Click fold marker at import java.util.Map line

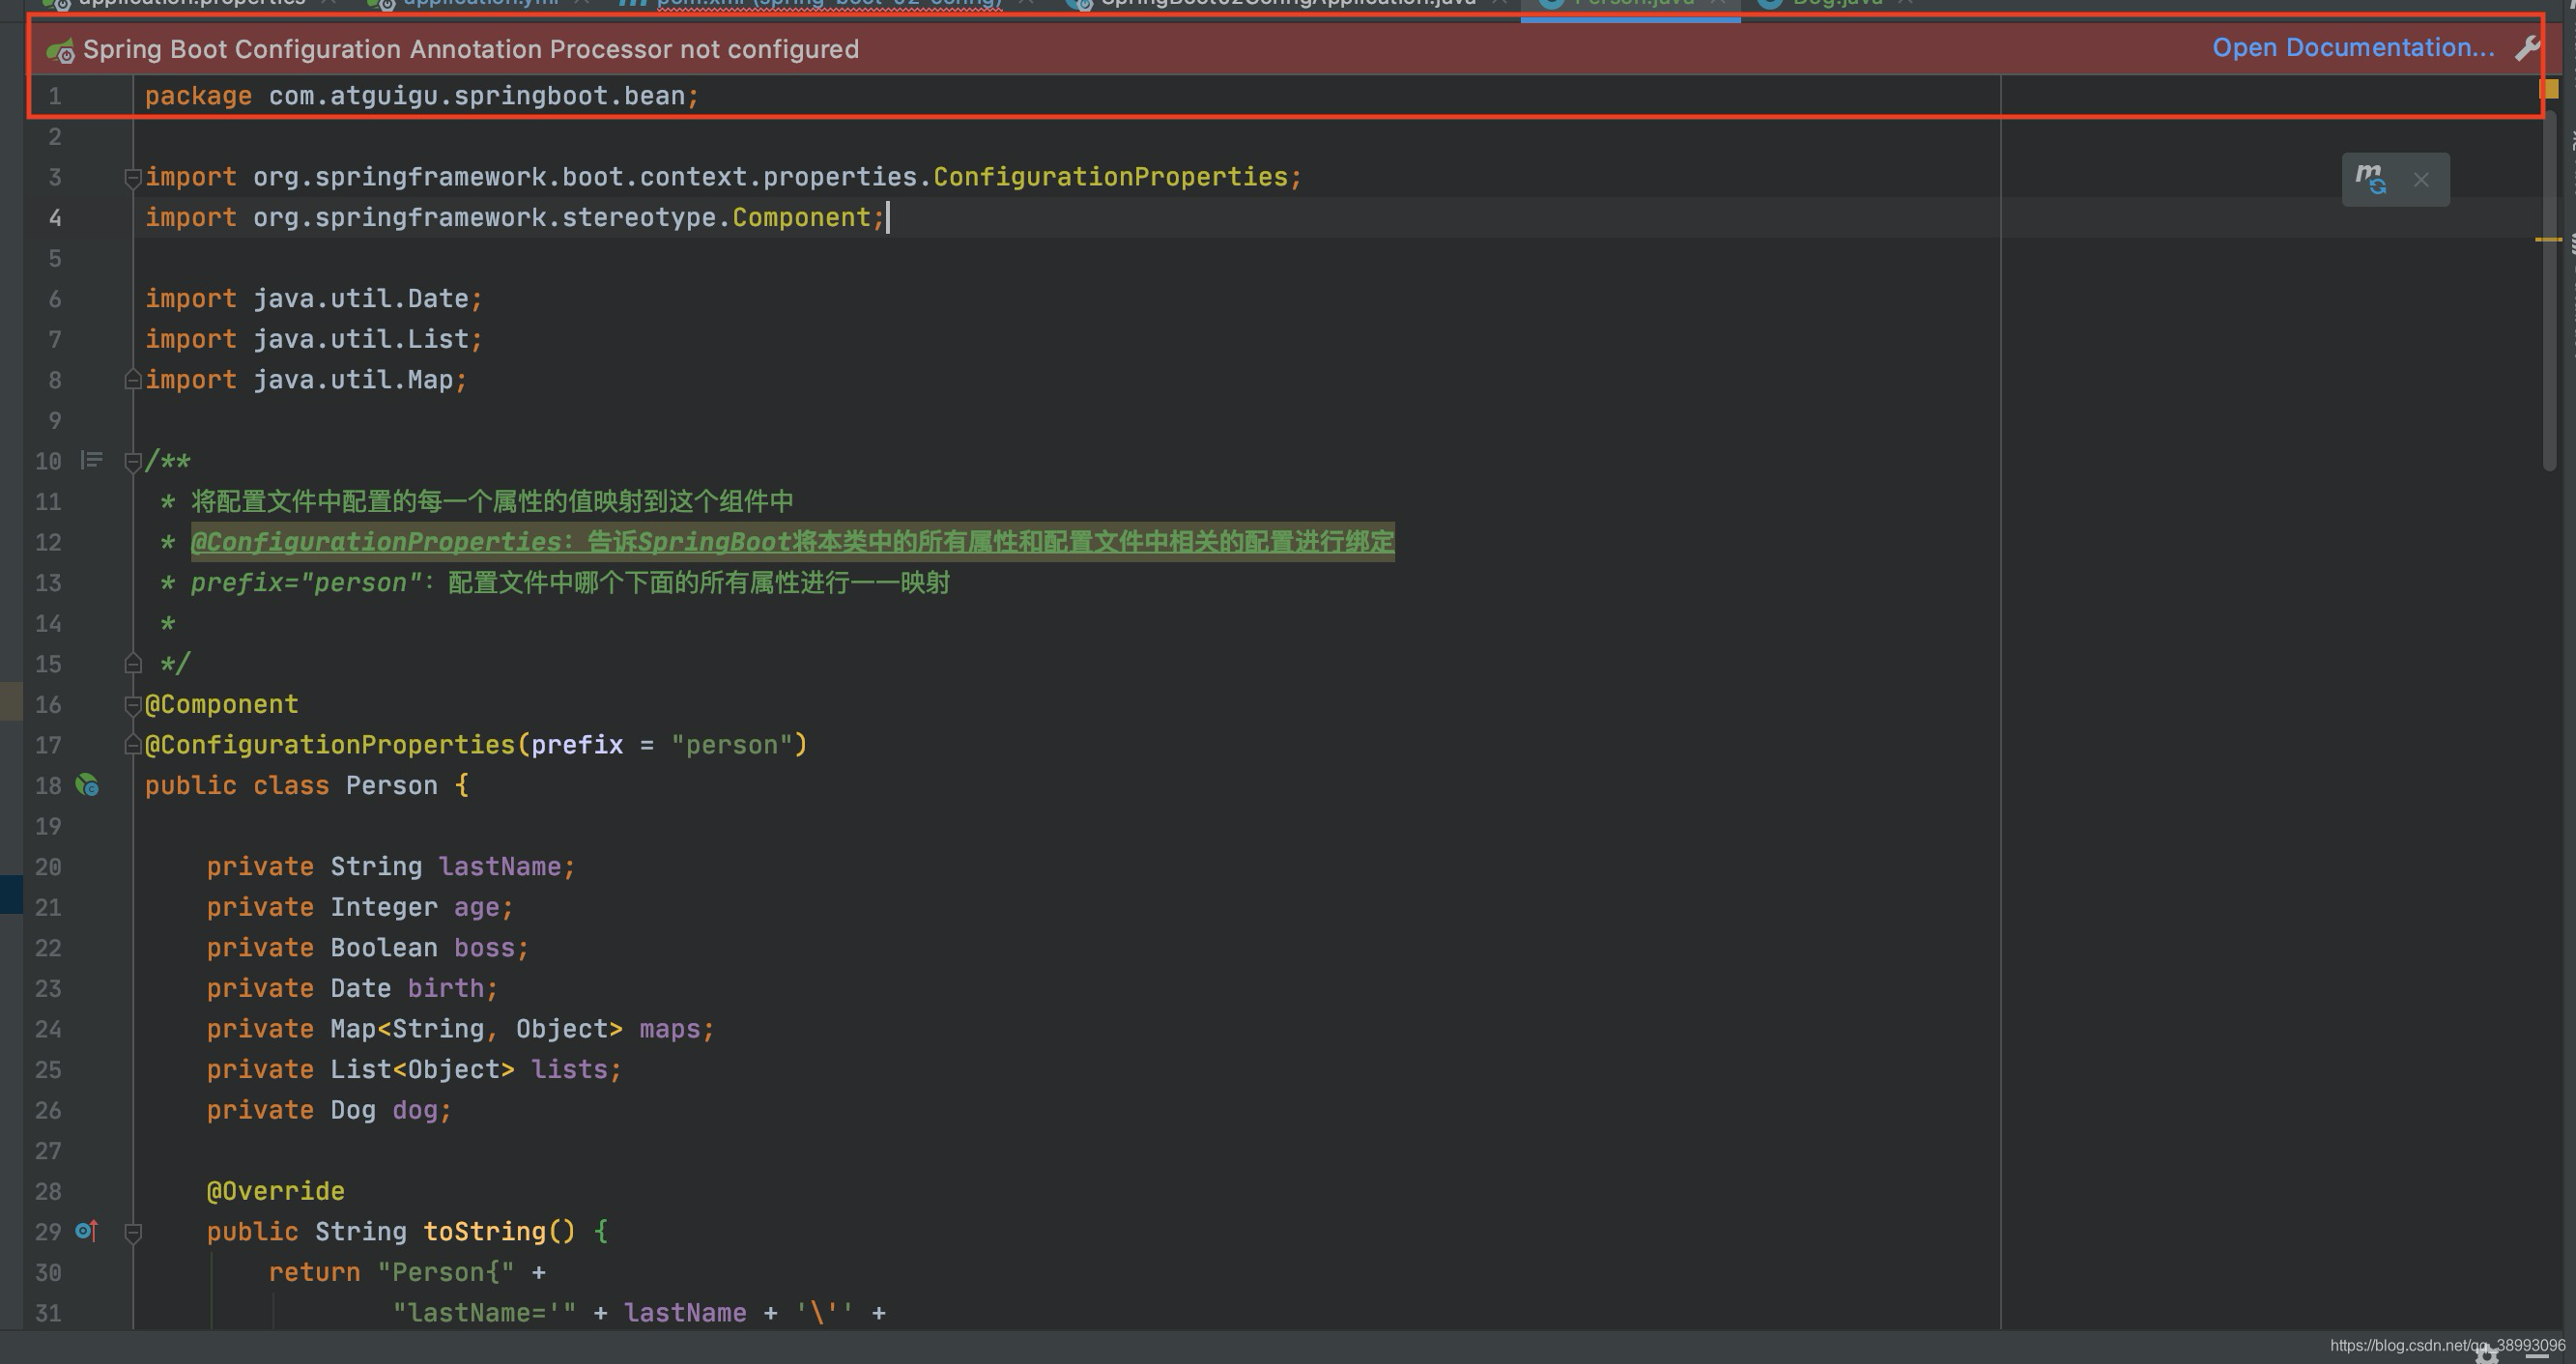click(x=132, y=380)
